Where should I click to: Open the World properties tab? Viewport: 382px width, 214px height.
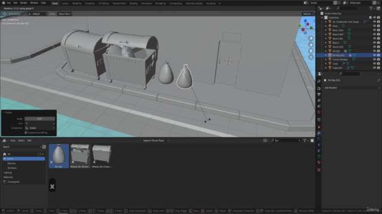[319, 112]
